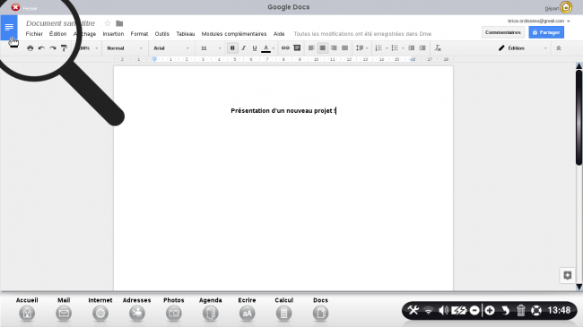This screenshot has height=327, width=583.
Task: Click the document title field
Action: click(60, 23)
